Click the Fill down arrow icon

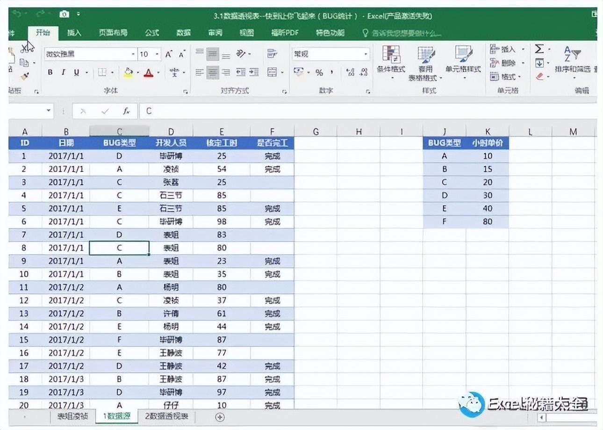[x=540, y=63]
